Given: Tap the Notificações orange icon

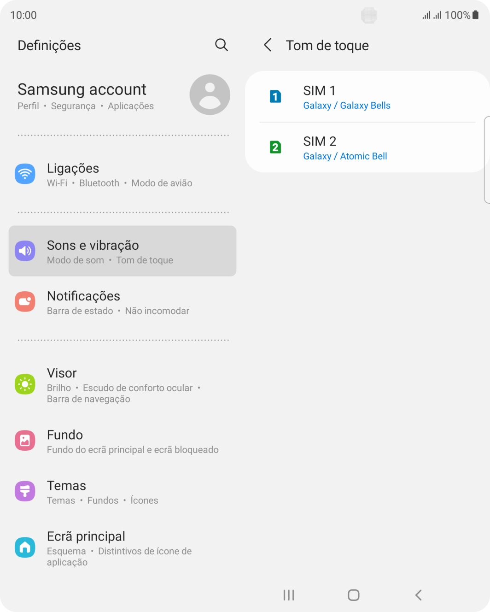Looking at the screenshot, I should pos(25,301).
